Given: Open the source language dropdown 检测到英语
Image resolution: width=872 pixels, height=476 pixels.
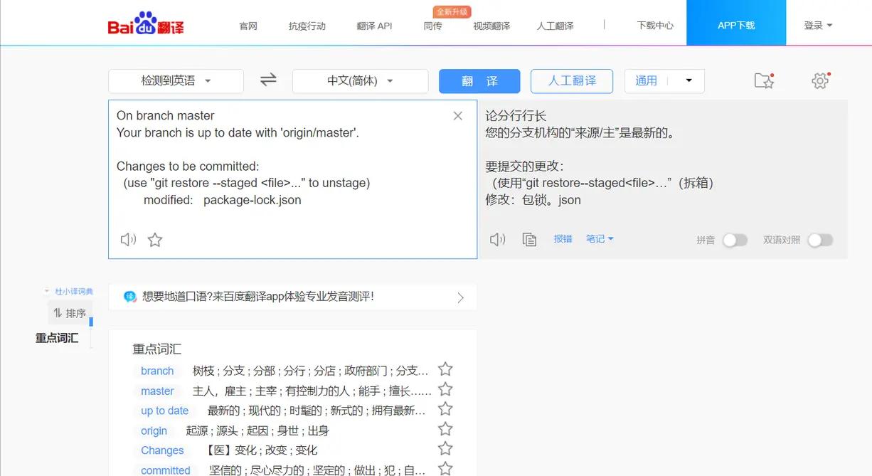Looking at the screenshot, I should [175, 80].
